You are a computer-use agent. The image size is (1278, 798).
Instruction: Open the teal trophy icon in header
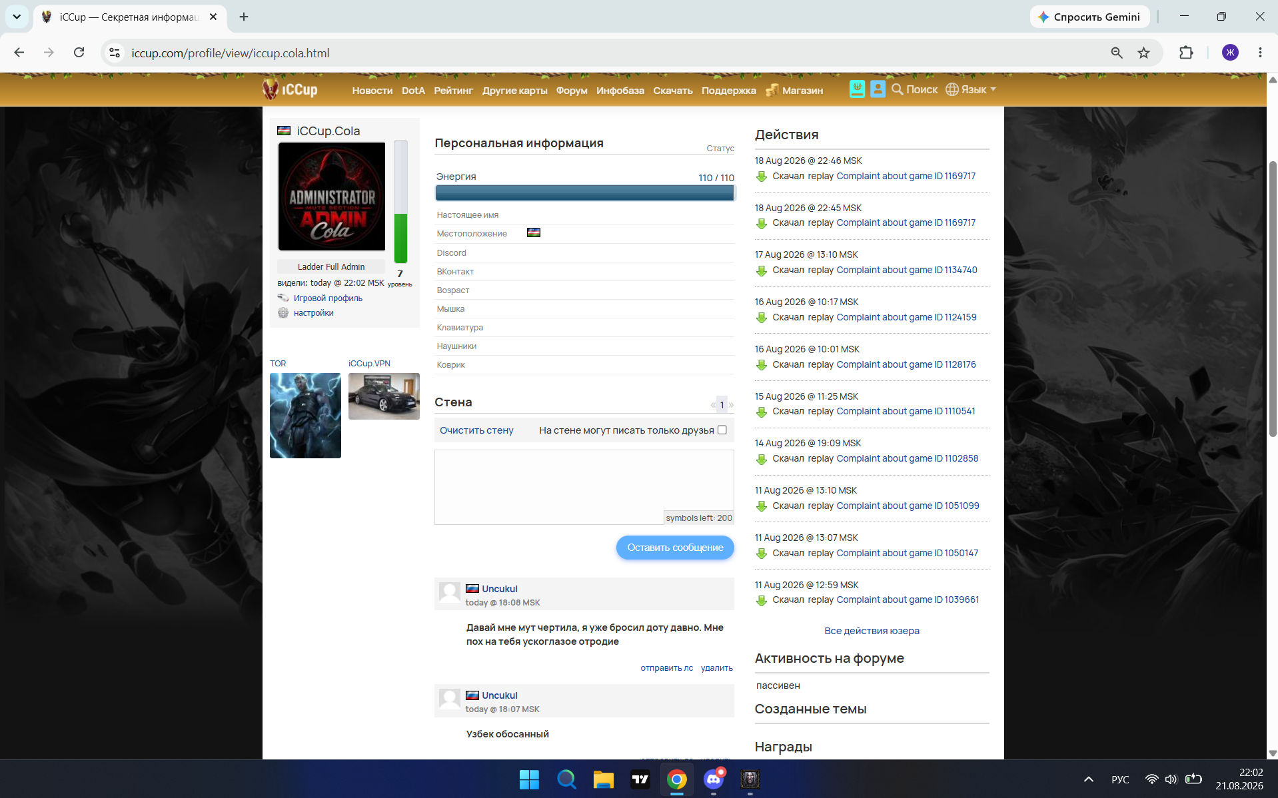click(x=857, y=89)
